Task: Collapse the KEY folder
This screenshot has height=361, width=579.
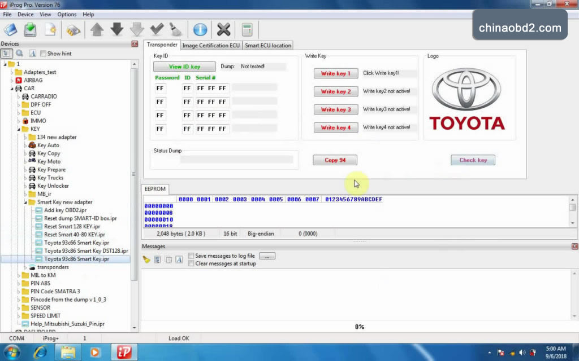Action: tap(19, 129)
